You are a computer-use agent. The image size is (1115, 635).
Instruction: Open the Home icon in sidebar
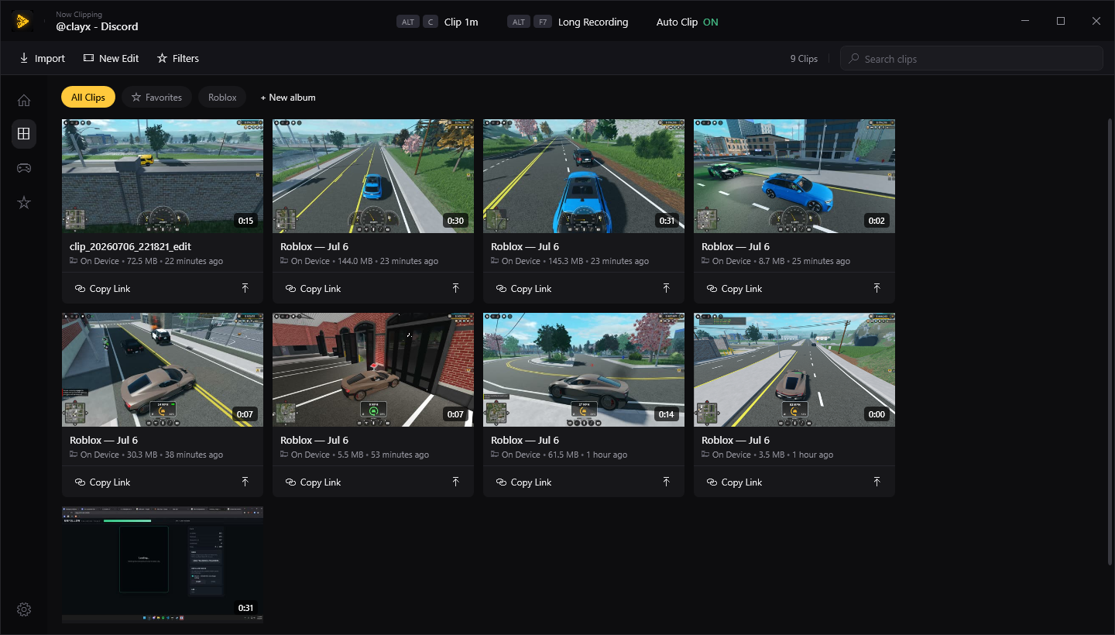point(24,100)
